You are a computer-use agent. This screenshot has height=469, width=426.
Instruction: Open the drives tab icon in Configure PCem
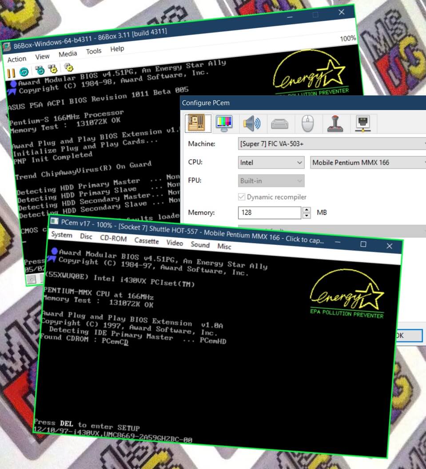tap(279, 123)
